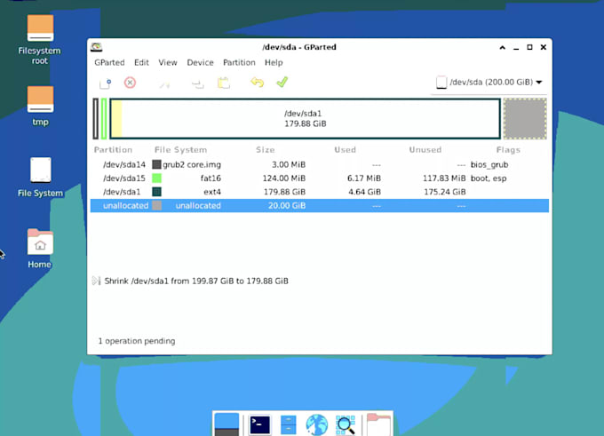Apply all operations with green checkmark

(282, 83)
